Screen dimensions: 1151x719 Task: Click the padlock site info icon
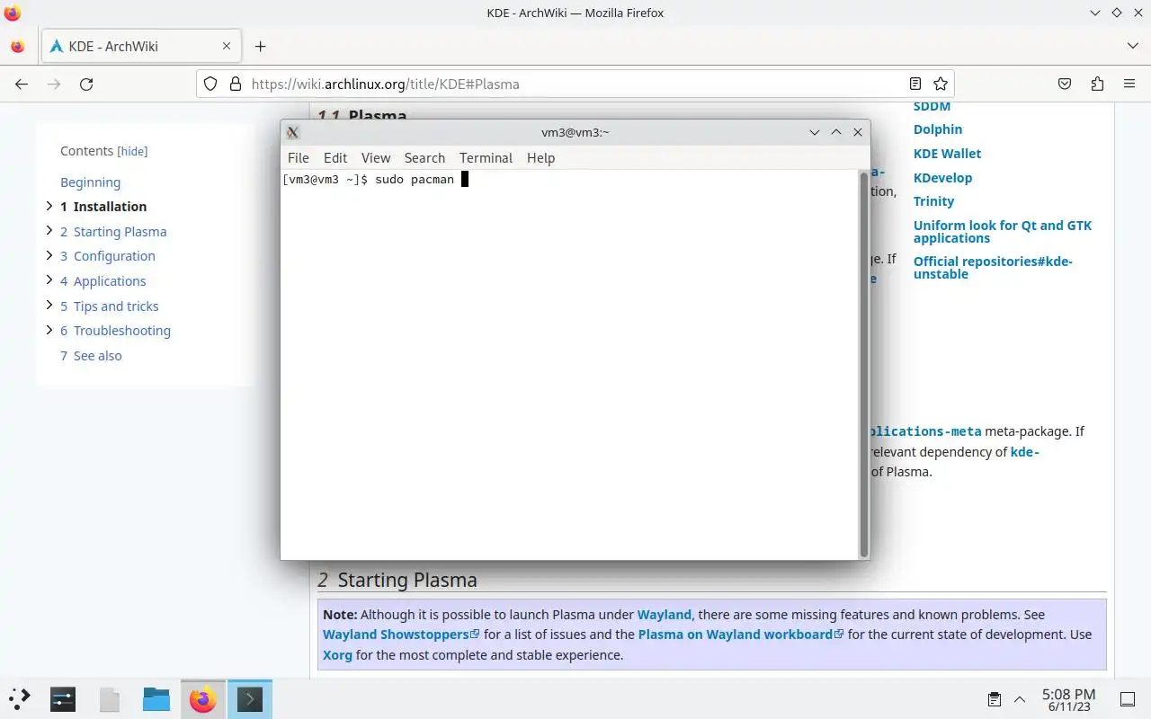[236, 84]
